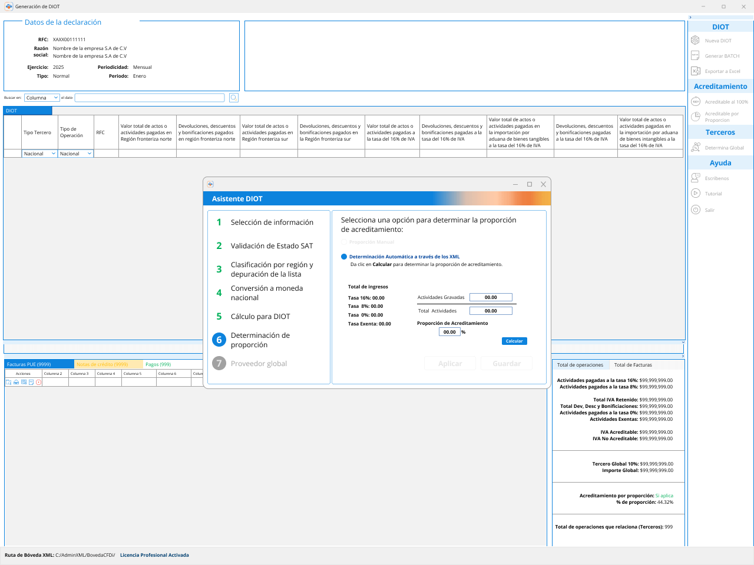Viewport: 754px width, 565px height.
Task: Click the Generar BATCH file icon
Action: click(695, 56)
